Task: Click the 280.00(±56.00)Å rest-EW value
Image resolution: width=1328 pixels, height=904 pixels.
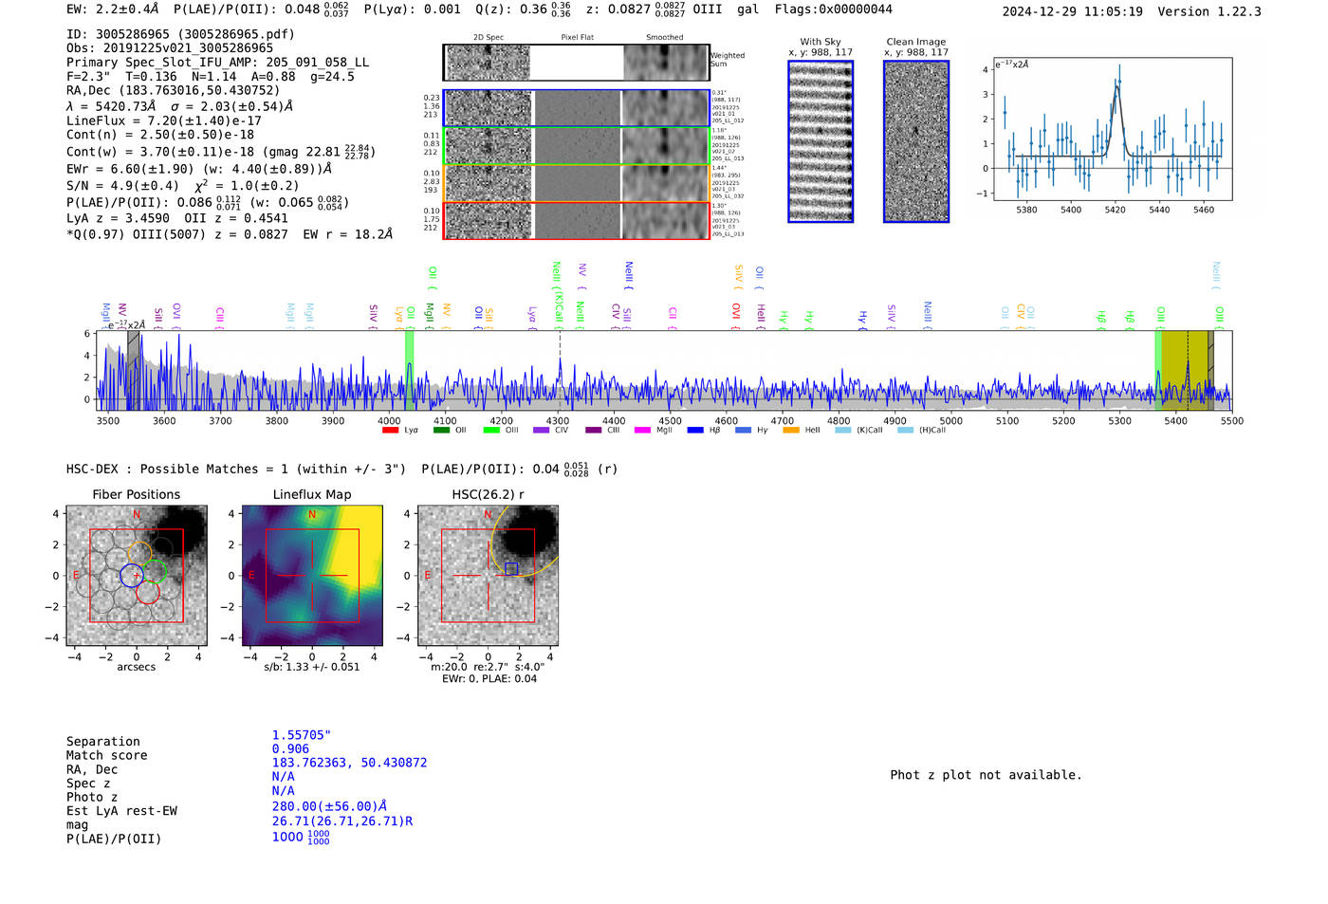Action: [x=329, y=807]
